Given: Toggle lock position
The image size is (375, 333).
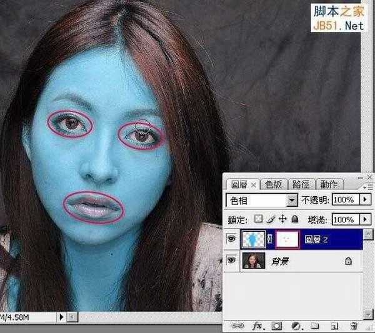Looking at the screenshot, I should tap(282, 219).
